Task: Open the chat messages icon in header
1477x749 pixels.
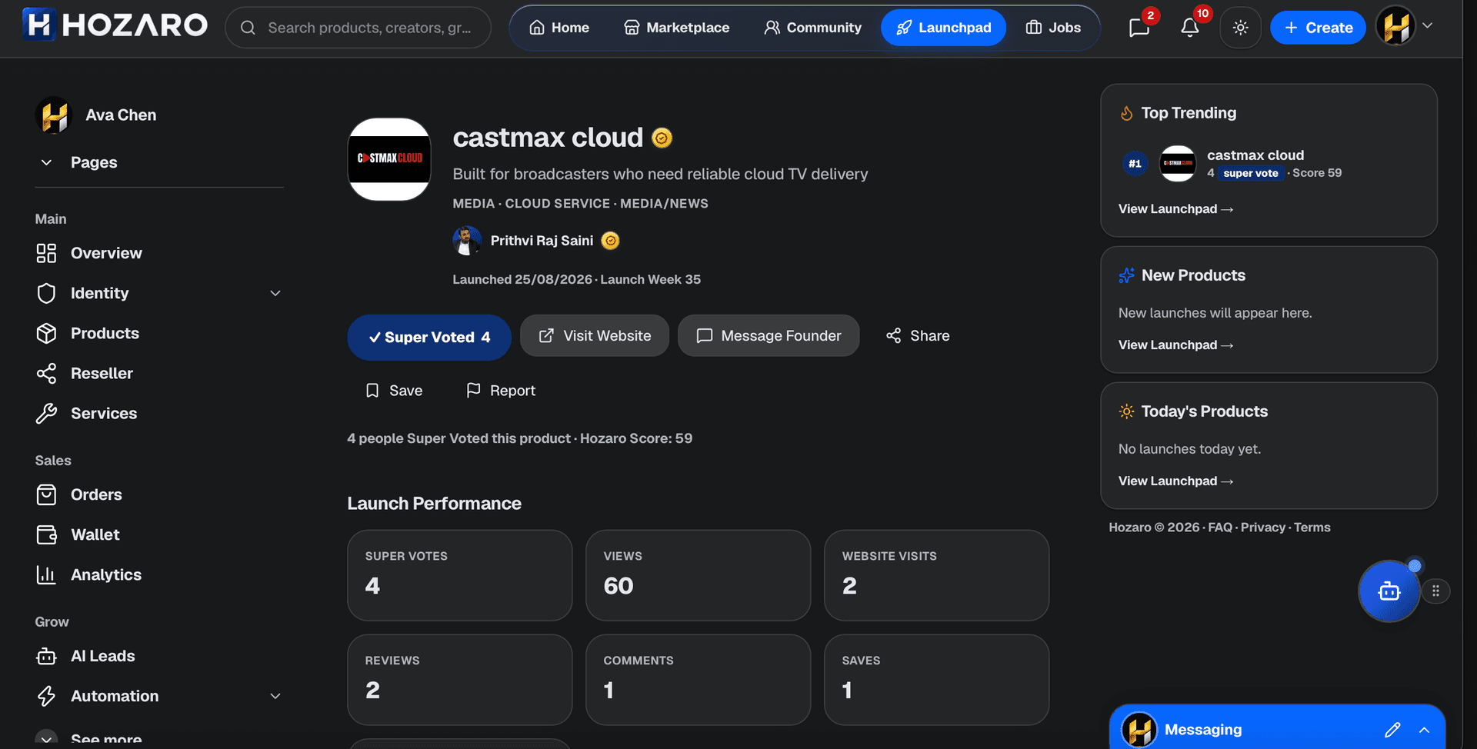Action: [1139, 28]
